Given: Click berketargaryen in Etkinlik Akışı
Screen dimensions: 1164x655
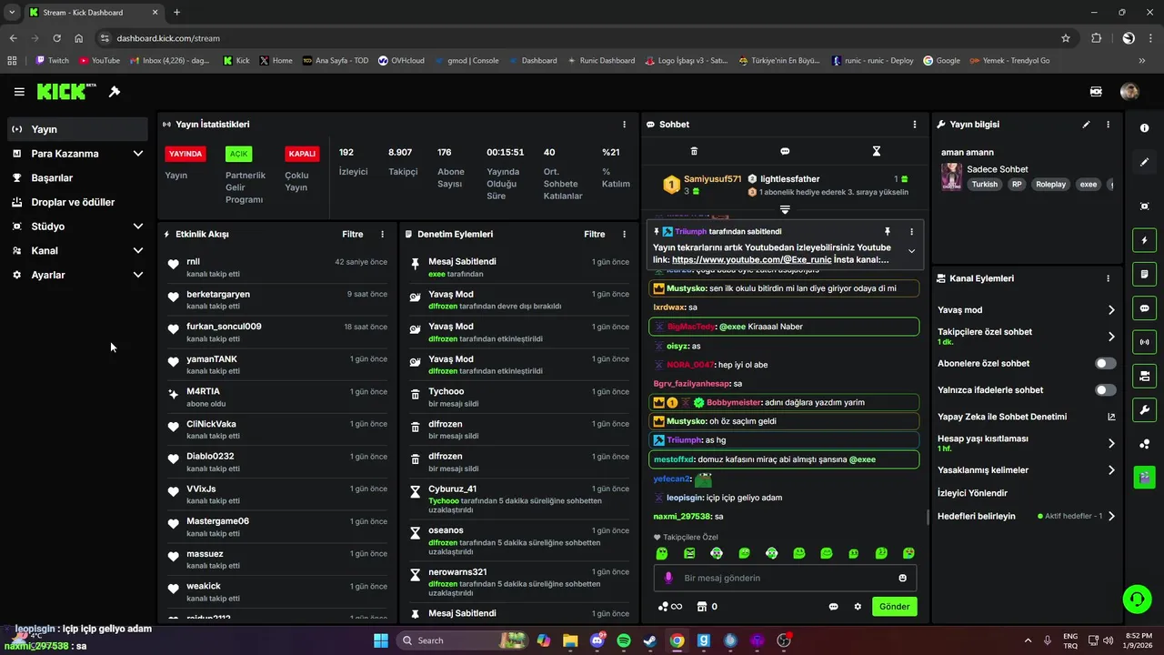Looking at the screenshot, I should pyautogui.click(x=218, y=294).
